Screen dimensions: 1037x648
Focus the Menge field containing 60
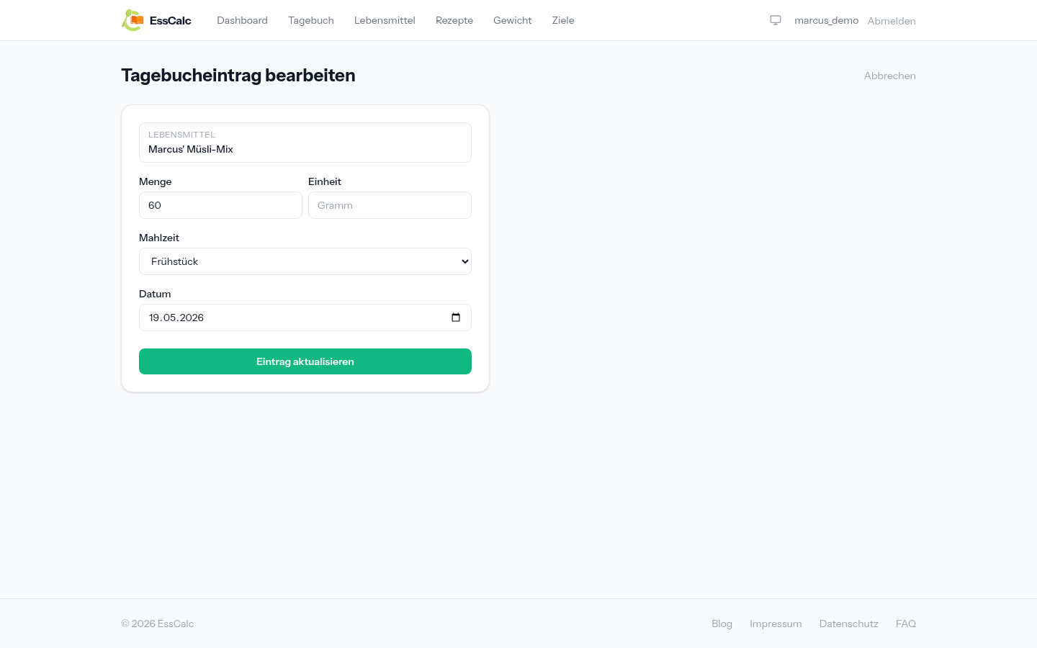click(220, 205)
